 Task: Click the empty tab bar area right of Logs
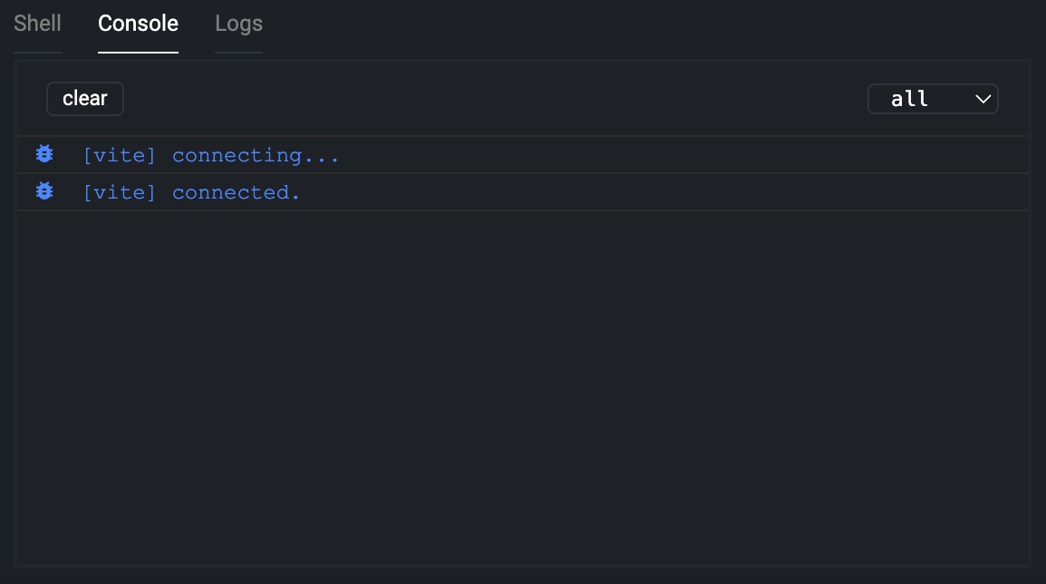(x=634, y=24)
